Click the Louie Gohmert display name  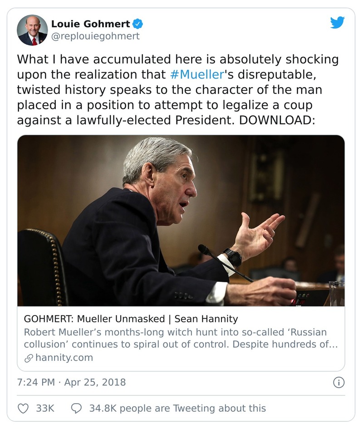pos(91,24)
